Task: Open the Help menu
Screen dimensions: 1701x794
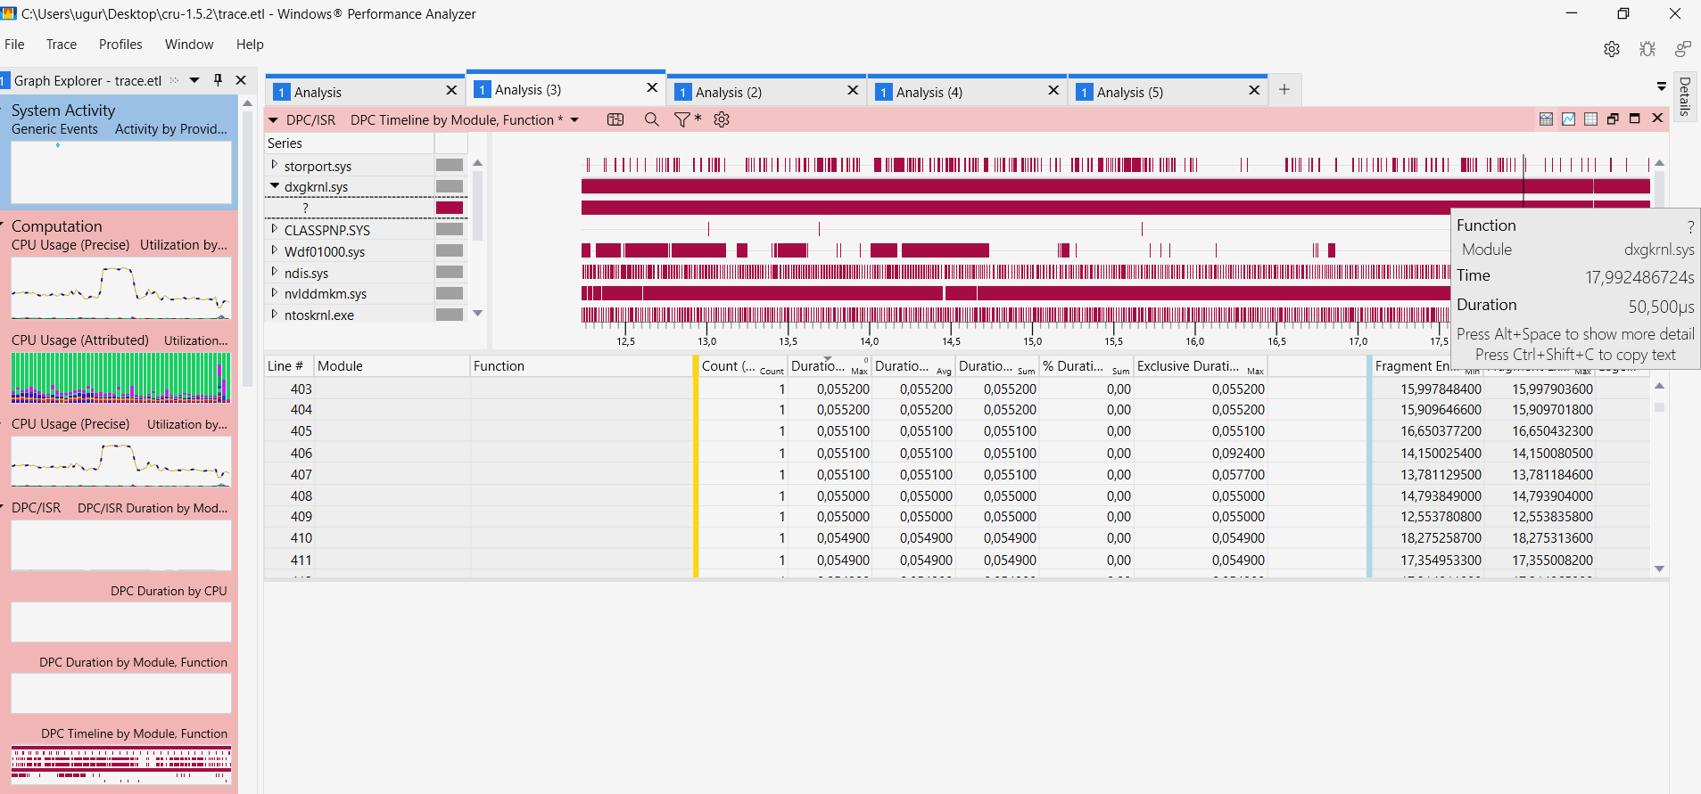Action: click(250, 45)
